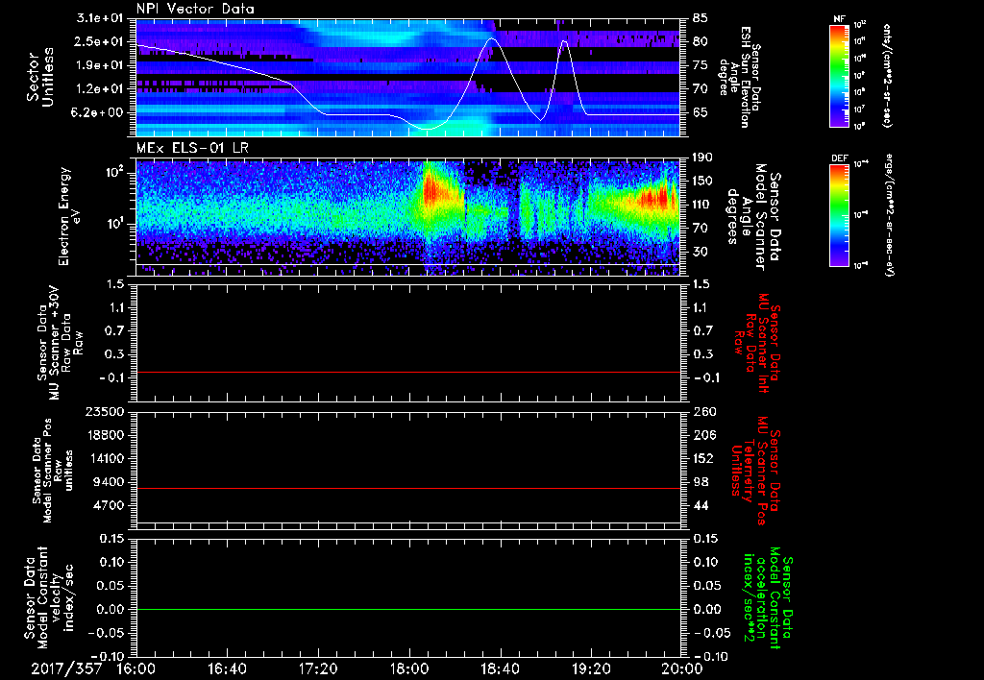Screen dimensions: 984x680
Task: Click the "4700" scanner position axis value
Action: tap(110, 505)
